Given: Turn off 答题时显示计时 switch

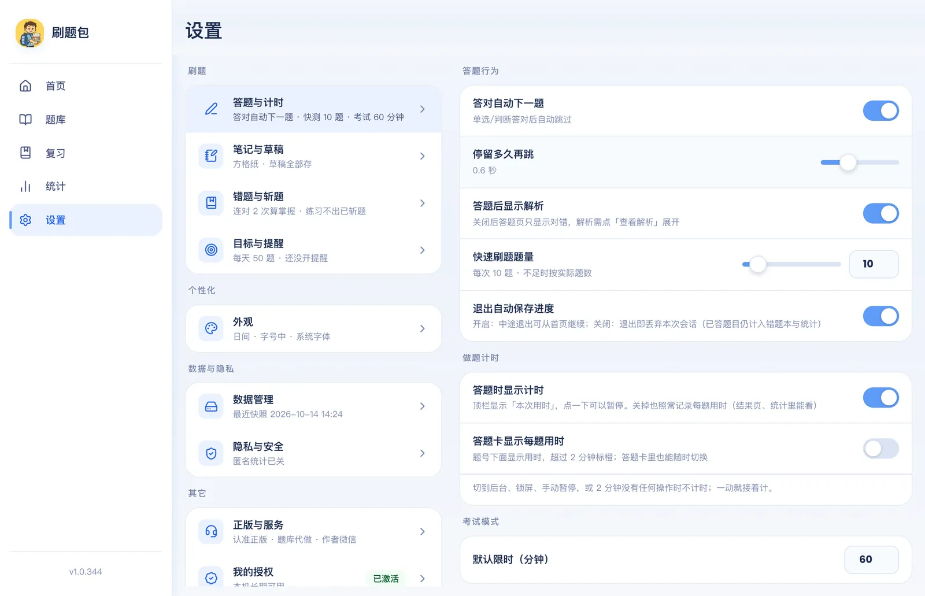Looking at the screenshot, I should (880, 398).
